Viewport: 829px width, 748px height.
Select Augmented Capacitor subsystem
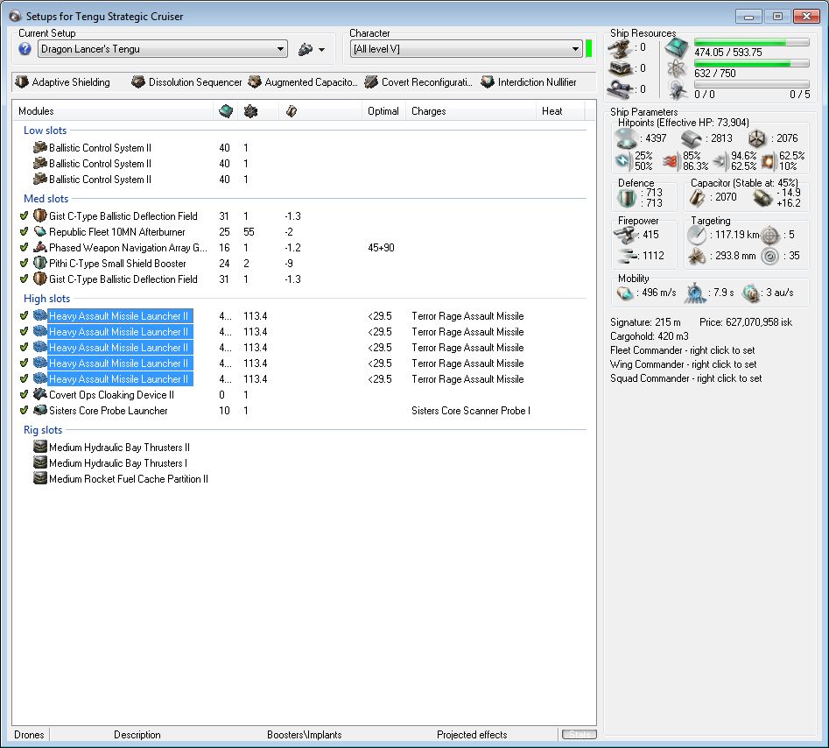click(x=304, y=82)
